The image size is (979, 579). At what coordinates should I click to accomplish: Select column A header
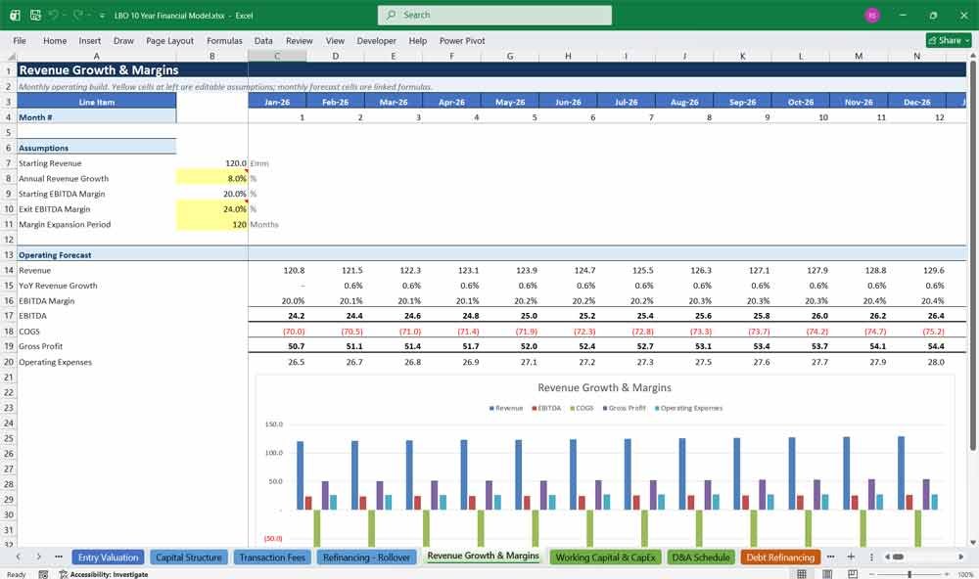(x=96, y=56)
